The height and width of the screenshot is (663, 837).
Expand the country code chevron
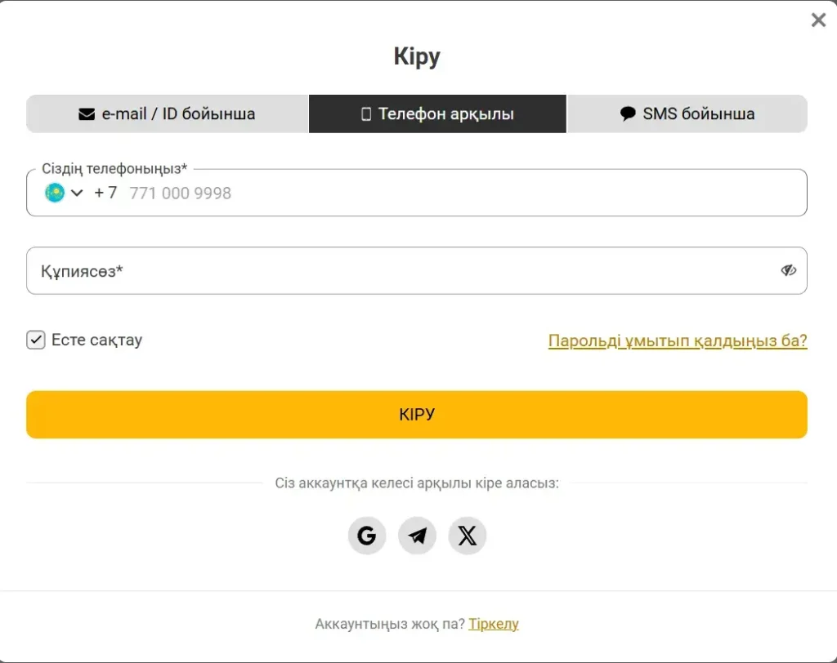(77, 193)
